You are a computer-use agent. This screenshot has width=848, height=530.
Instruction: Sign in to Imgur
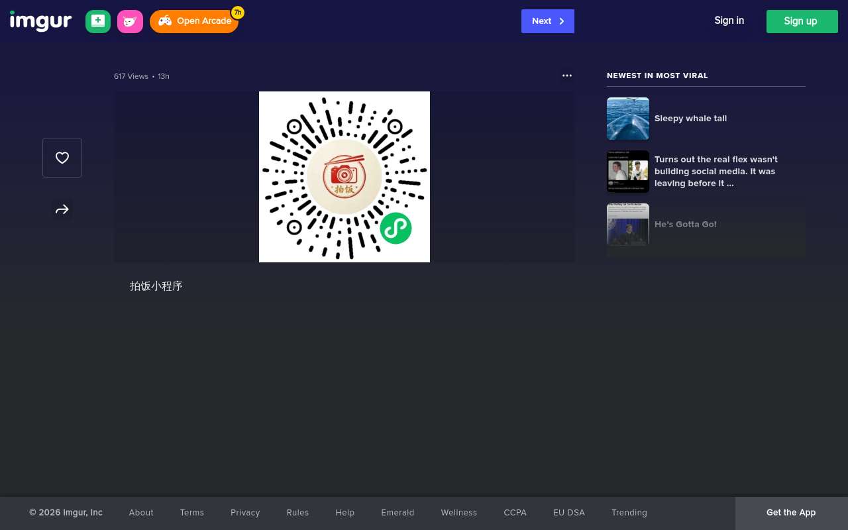coord(729,21)
